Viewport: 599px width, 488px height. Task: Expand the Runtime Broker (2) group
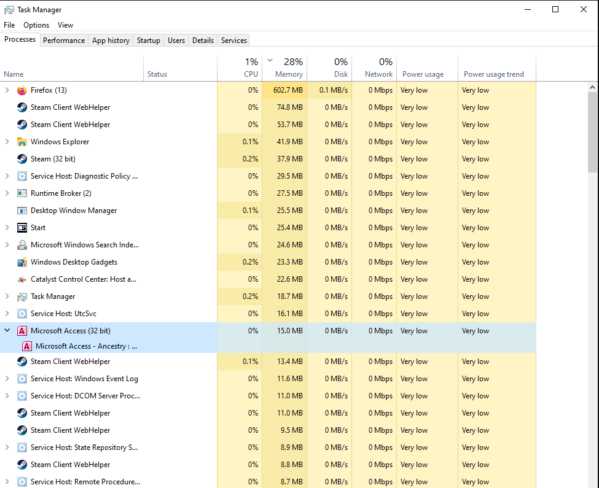point(7,193)
